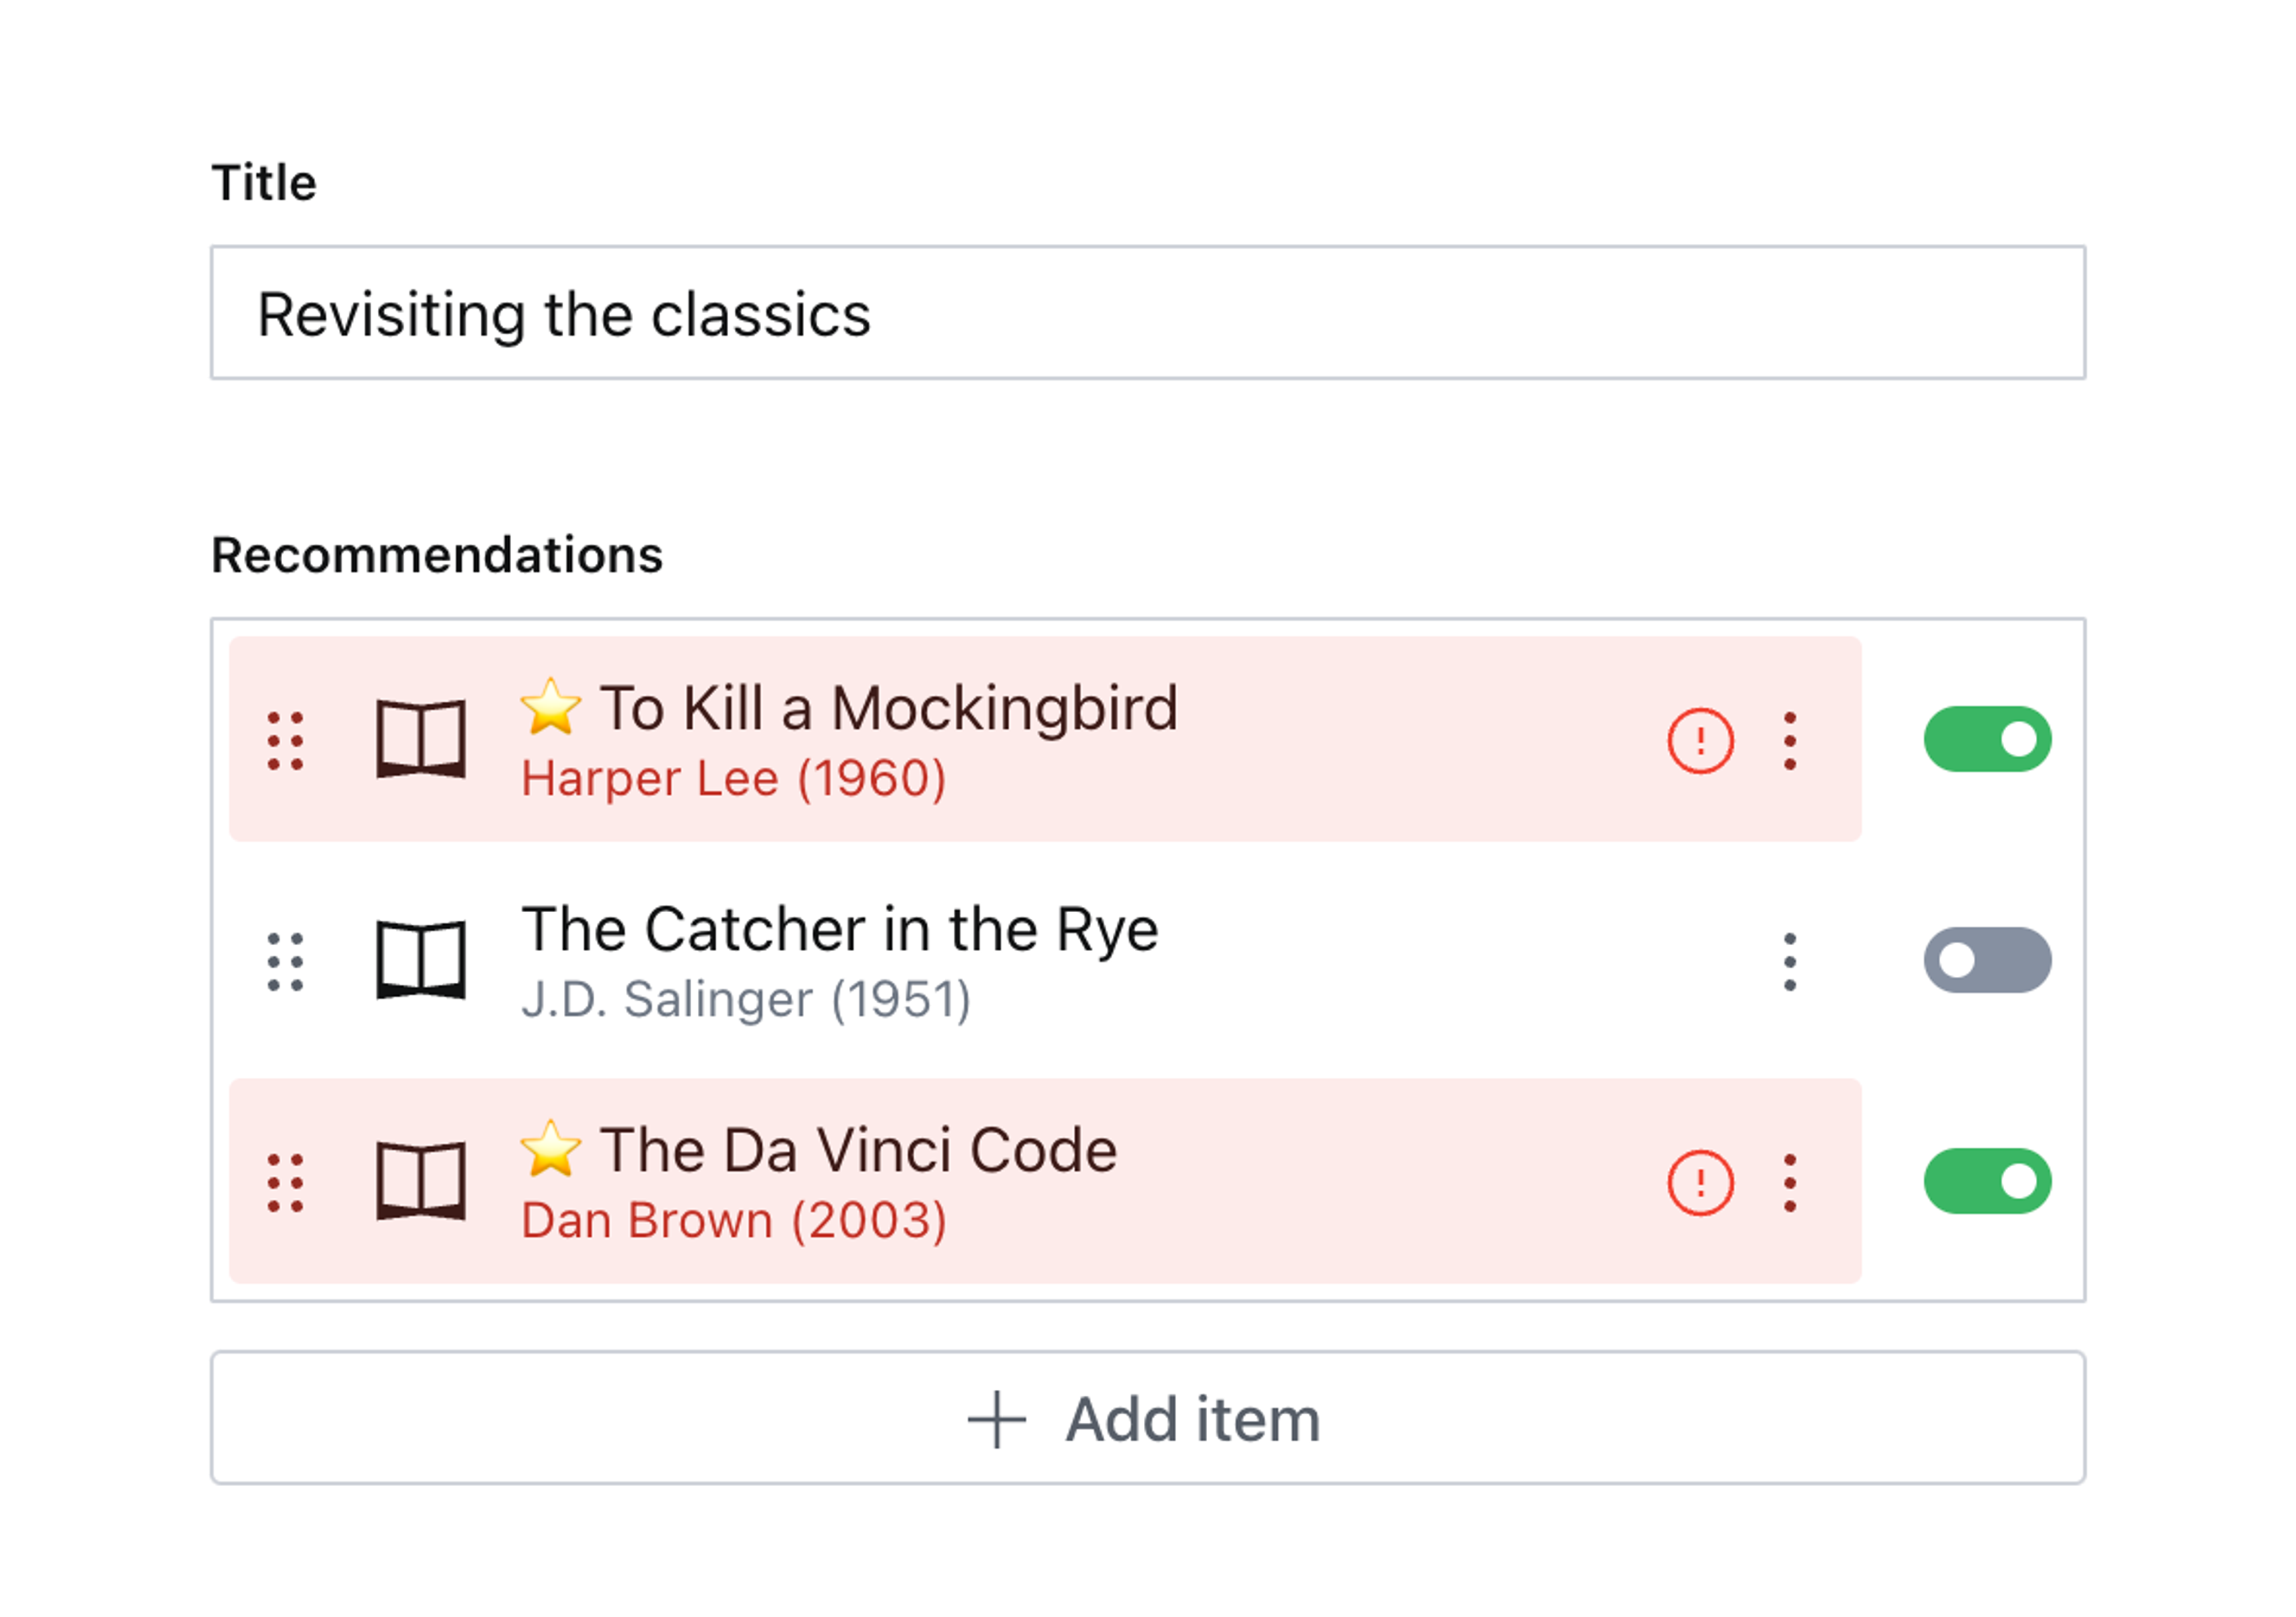Turn off The Da Vinci Code toggle
Image resolution: width=2296 pixels, height=1617 pixels.
[1987, 1181]
